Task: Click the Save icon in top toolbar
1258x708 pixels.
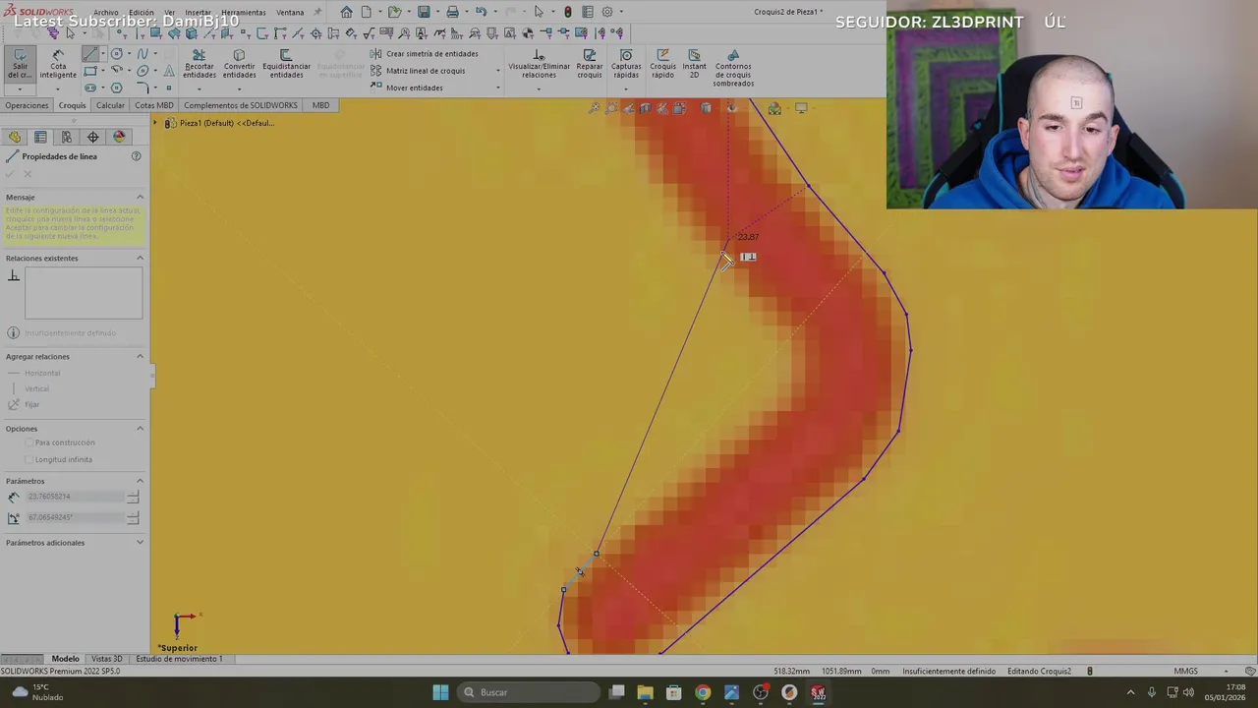Action: click(424, 12)
